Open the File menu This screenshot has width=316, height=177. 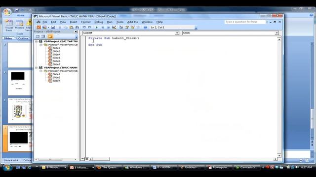45,22
